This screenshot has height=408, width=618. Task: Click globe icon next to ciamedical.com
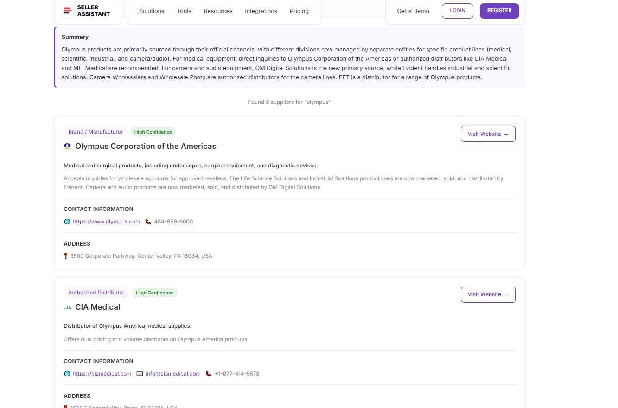(x=67, y=374)
